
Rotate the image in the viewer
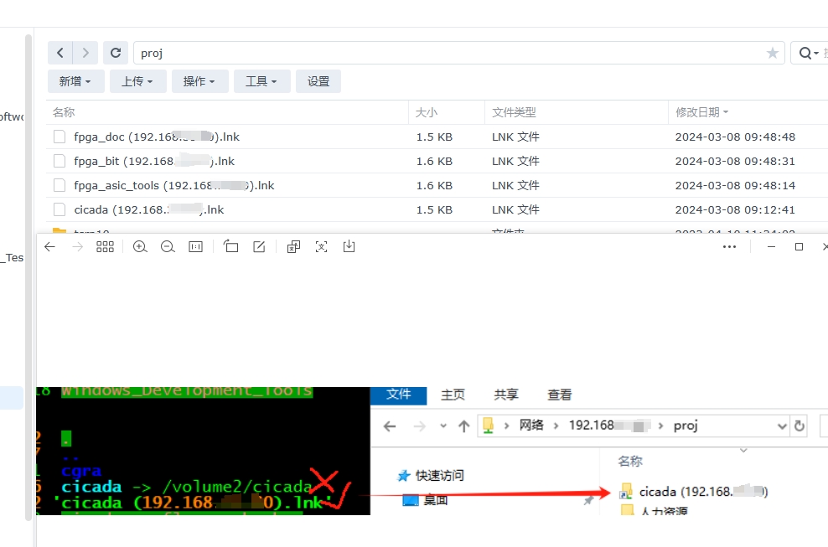[231, 247]
